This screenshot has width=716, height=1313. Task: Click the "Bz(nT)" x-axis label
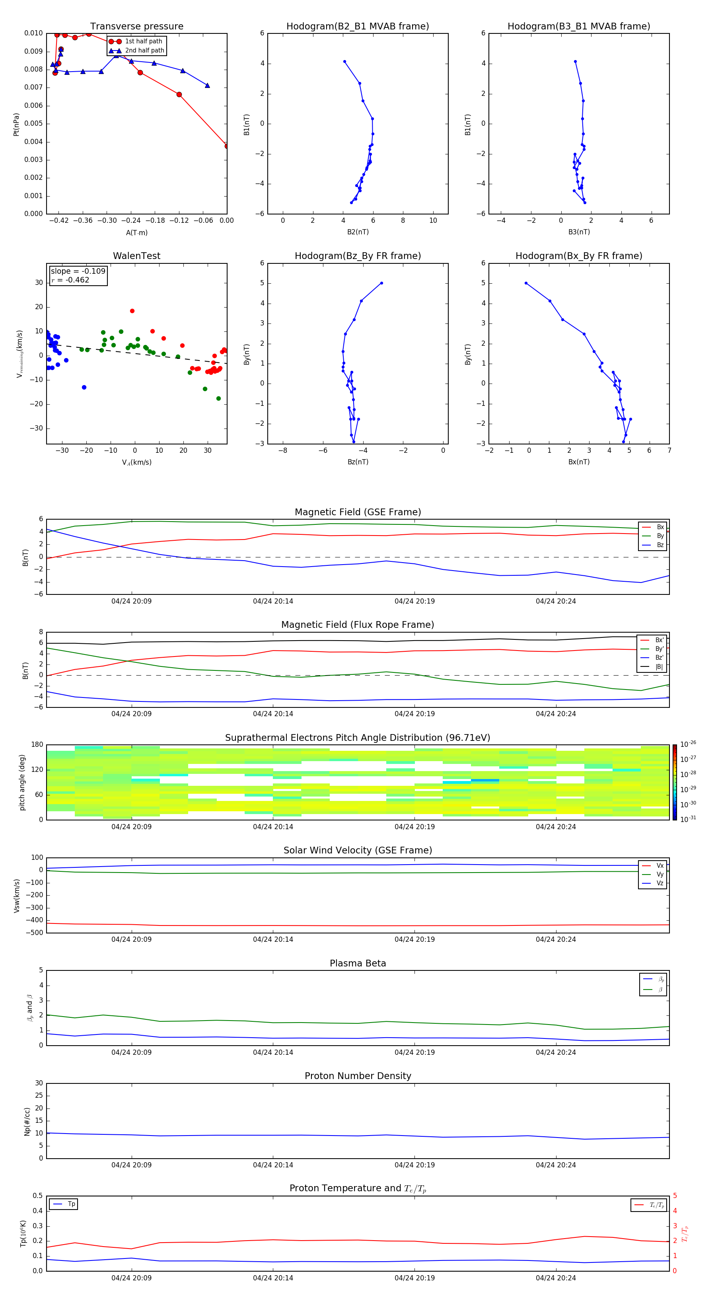click(x=358, y=462)
